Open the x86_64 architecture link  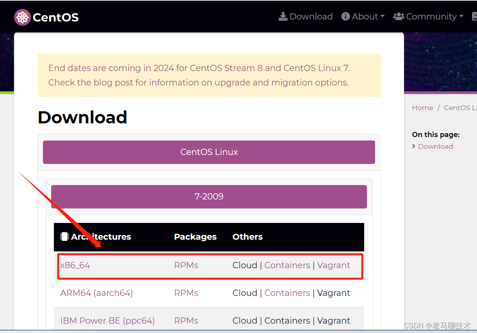[x=75, y=265]
